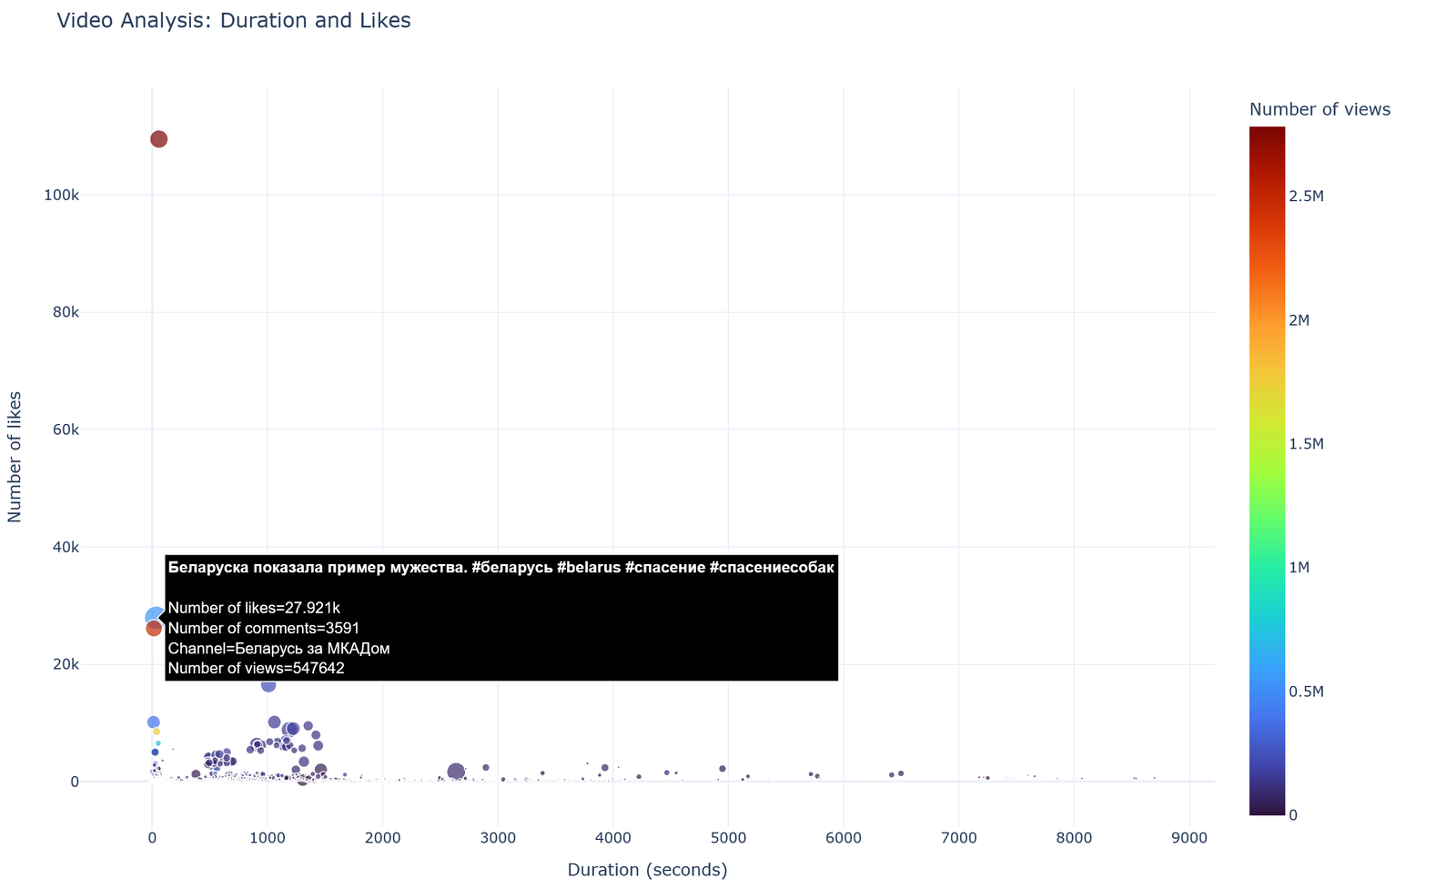Click the 2.5M label on the colorbar

1306,197
